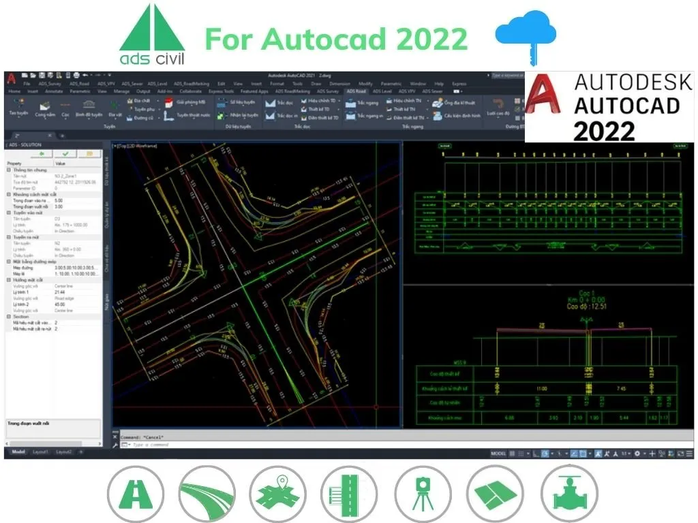698x523 pixels.
Task: Click the green checkmark button in ADS-SOLUTION panel
Action: click(x=65, y=154)
